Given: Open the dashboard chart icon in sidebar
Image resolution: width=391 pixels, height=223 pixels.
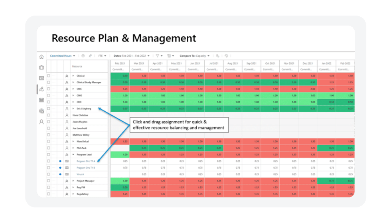Looking at the screenshot, I should (x=41, y=78).
